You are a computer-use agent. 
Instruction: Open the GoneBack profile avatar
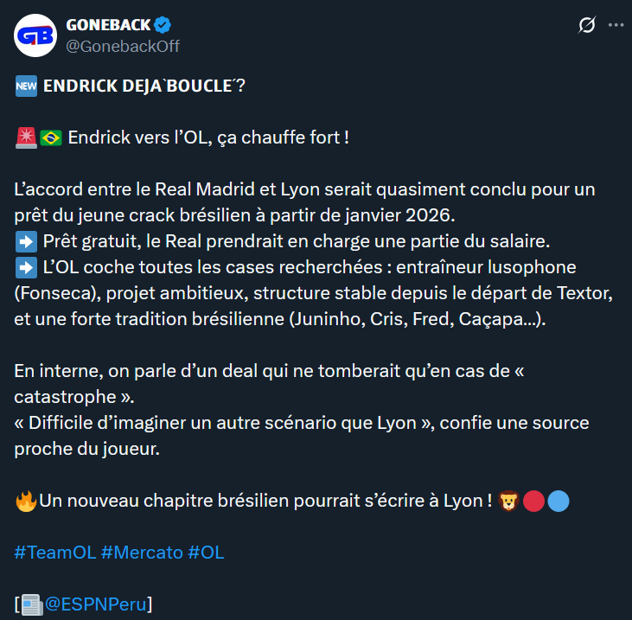point(35,35)
